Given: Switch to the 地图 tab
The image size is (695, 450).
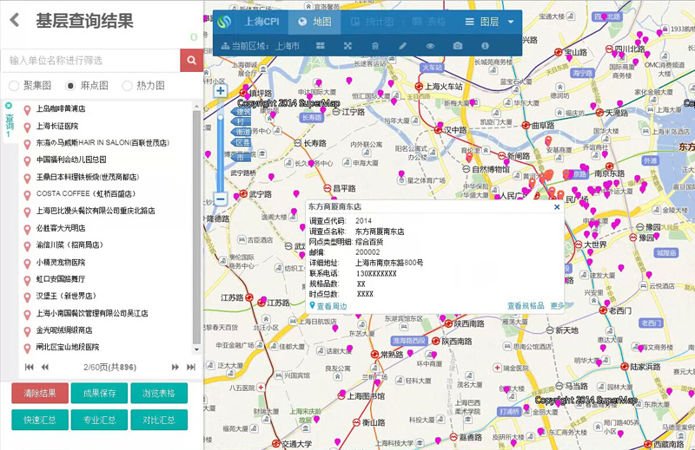Looking at the screenshot, I should tap(314, 22).
